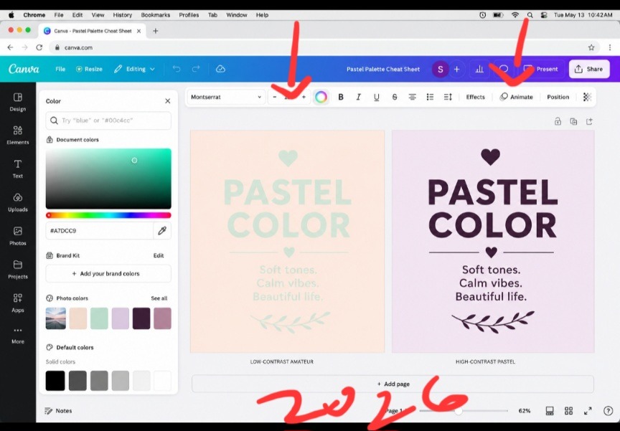Open the Bookmarks menu in Chrome
This screenshot has width=620, height=431.
156,15
